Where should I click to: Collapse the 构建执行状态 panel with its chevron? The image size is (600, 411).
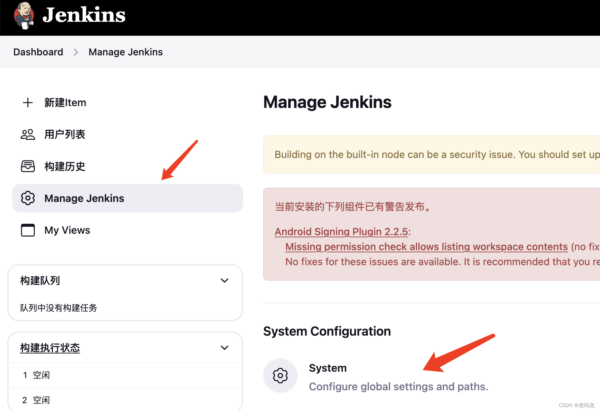tap(225, 348)
